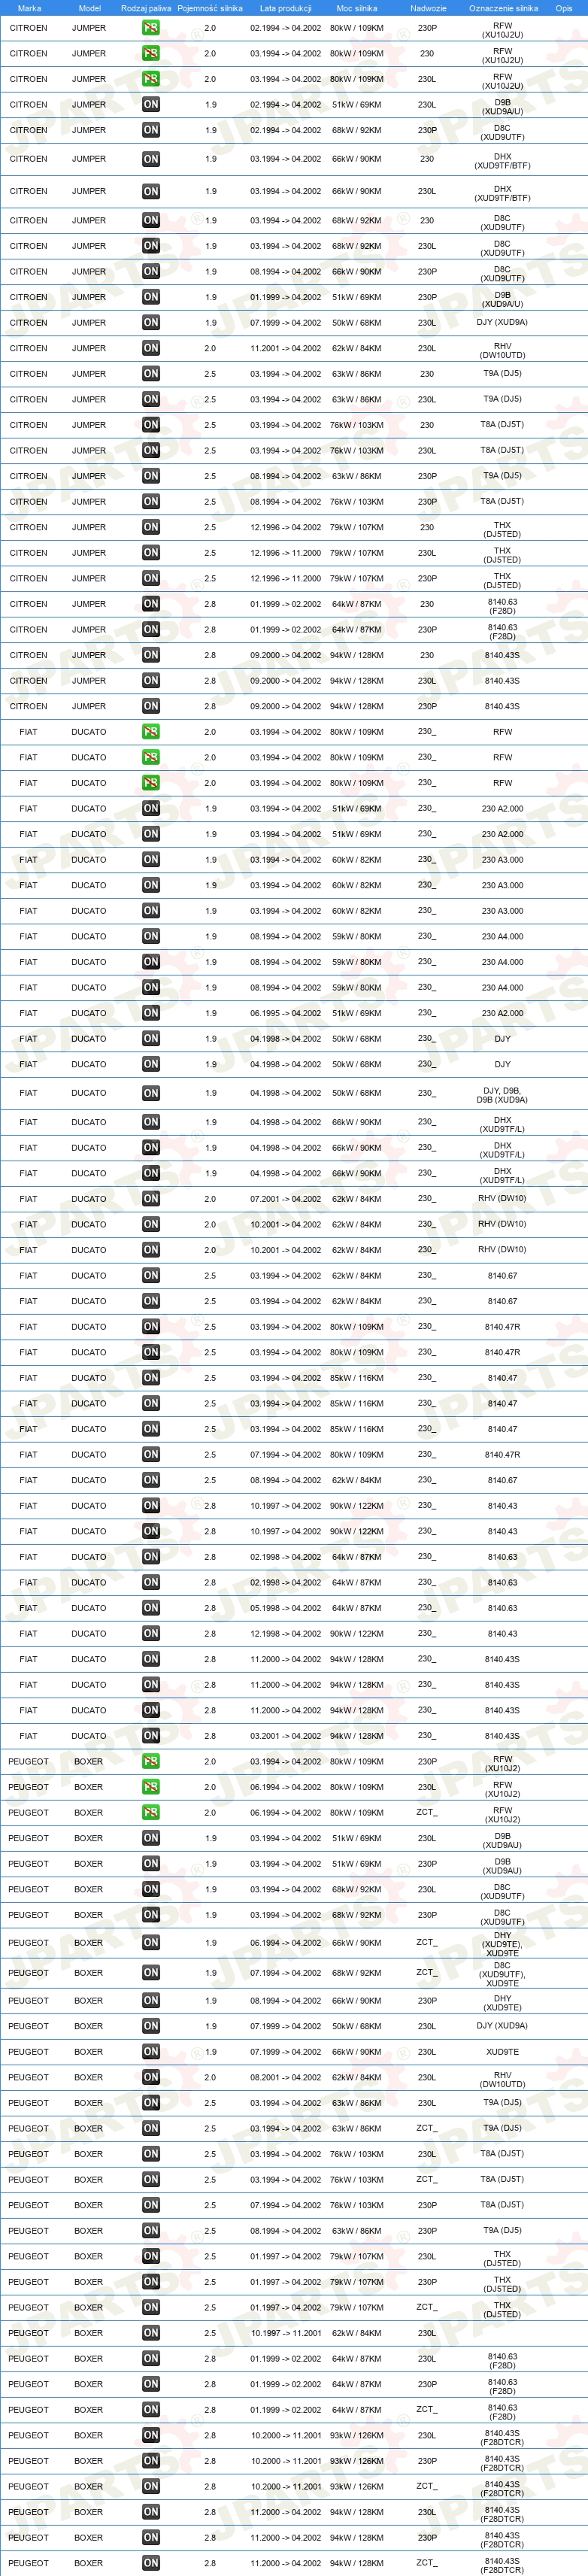Click 'D8C (XUD9UTF), XUD9TE' engine cell

tap(503, 1974)
